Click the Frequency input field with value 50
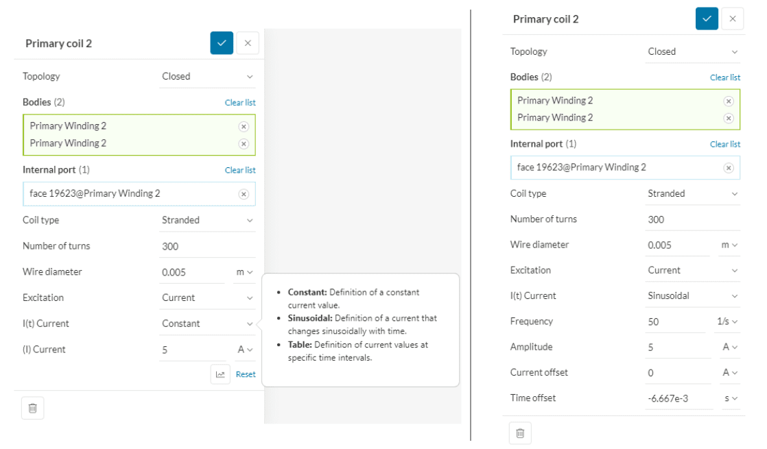The image size is (767, 449). [676, 321]
